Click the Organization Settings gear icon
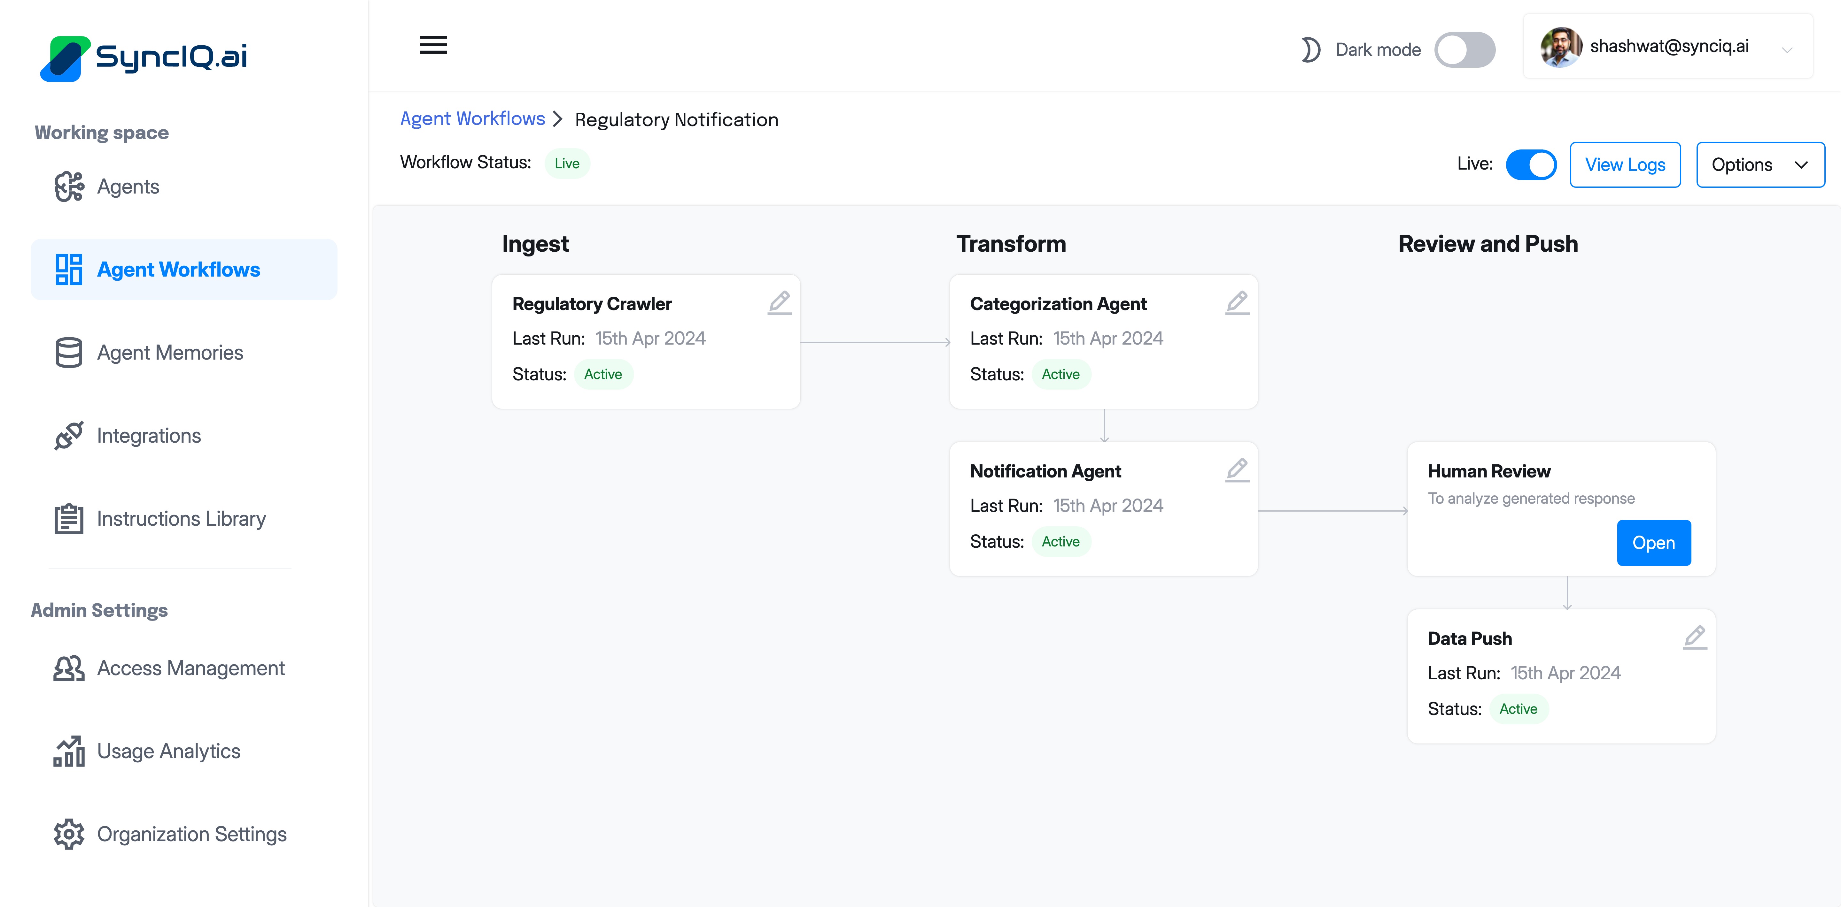The width and height of the screenshot is (1841, 907). [69, 834]
